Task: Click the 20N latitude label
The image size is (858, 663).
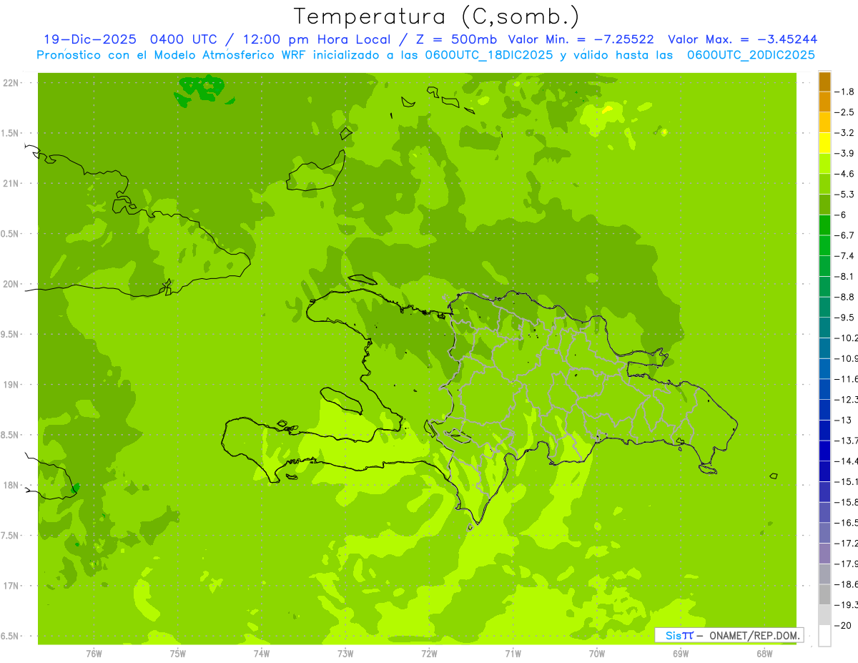Action: click(11, 284)
